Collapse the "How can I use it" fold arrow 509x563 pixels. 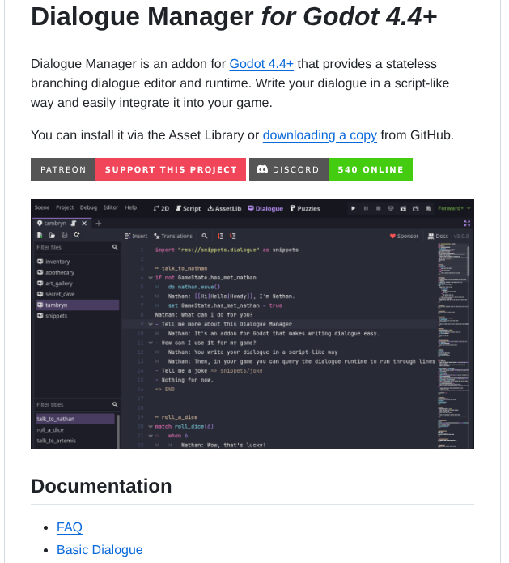pyautogui.click(x=151, y=343)
